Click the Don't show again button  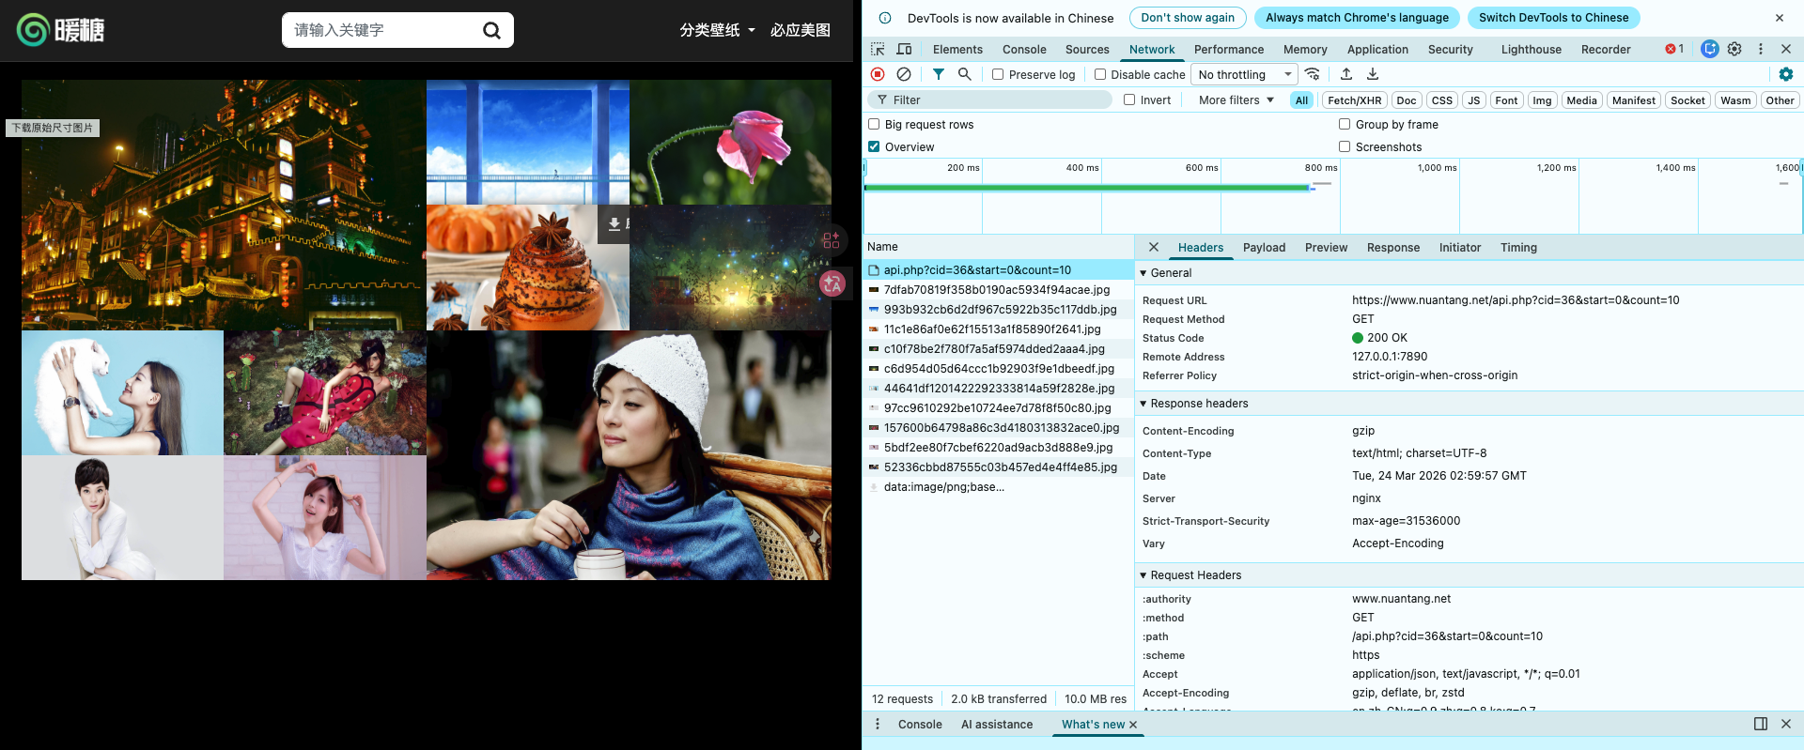tap(1188, 18)
